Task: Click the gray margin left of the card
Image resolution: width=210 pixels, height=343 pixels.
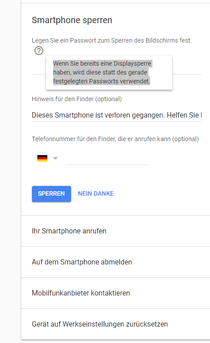Action: (x=11, y=171)
